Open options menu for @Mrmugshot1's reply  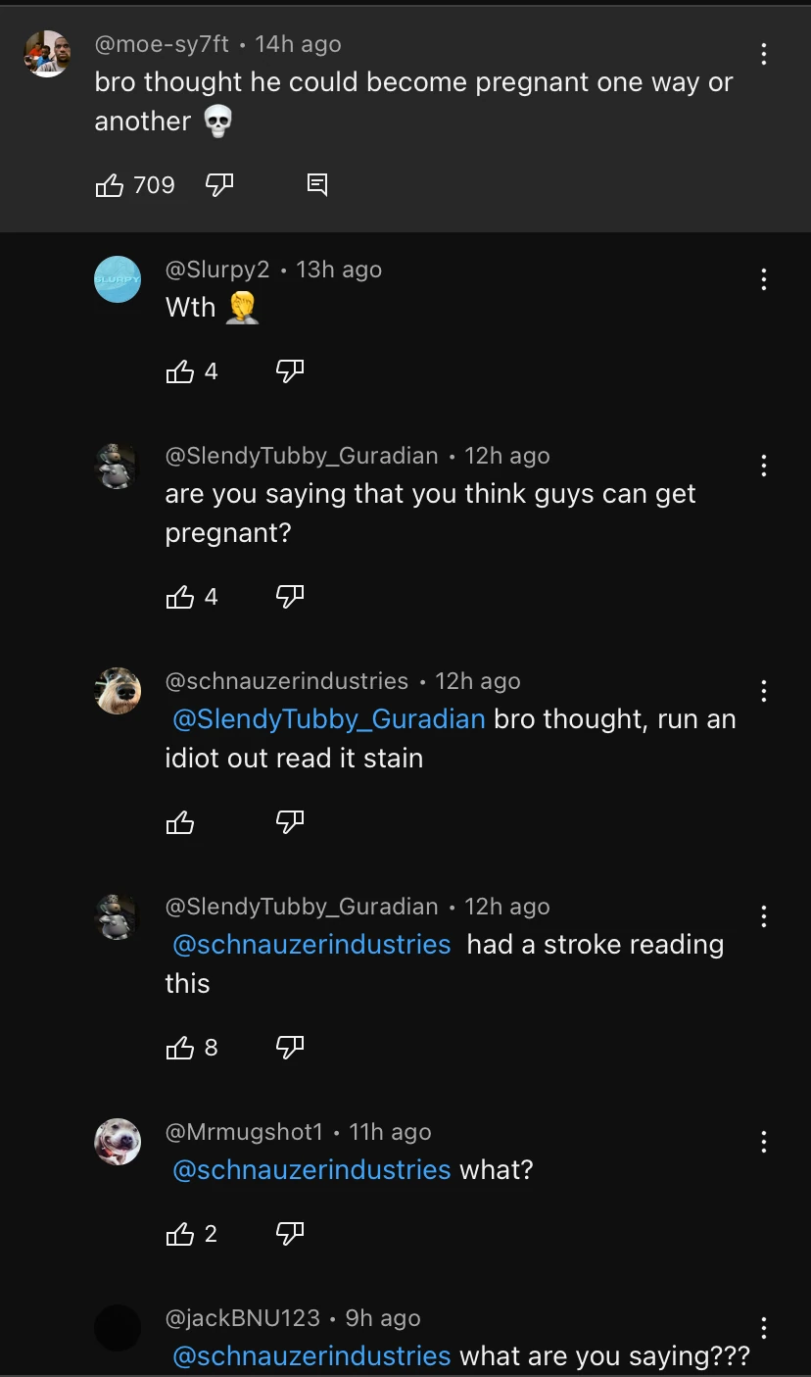tap(764, 1142)
